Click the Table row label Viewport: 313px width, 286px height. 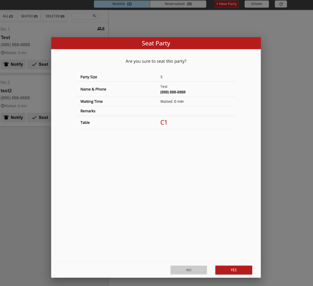[85, 122]
